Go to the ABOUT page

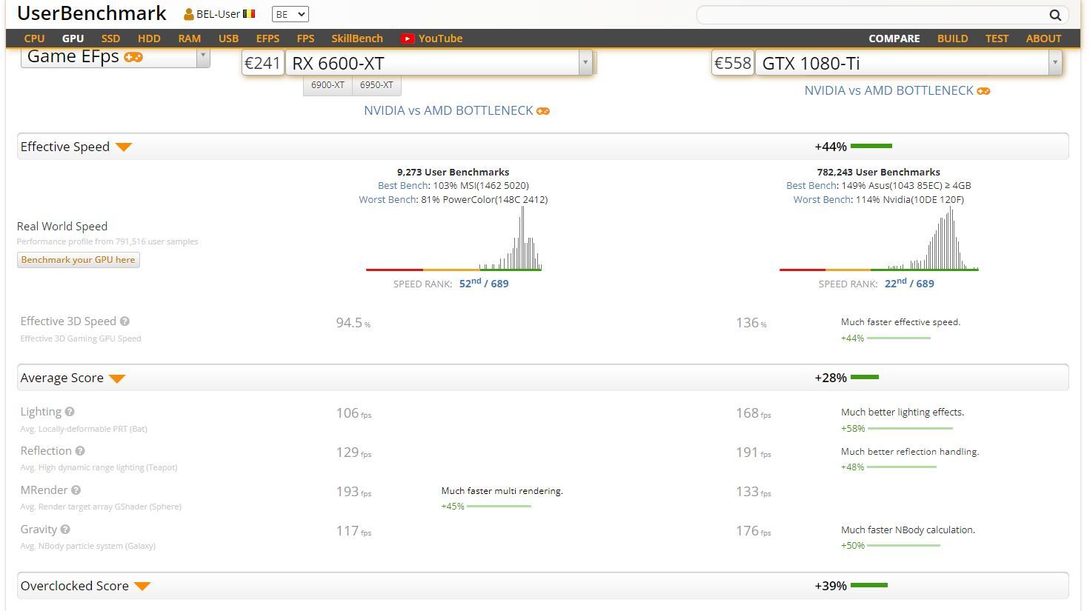click(x=1043, y=39)
